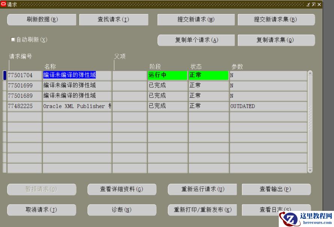Click 提交新请求 to submit new request
Screen dimensions: 334x227
pos(196,20)
